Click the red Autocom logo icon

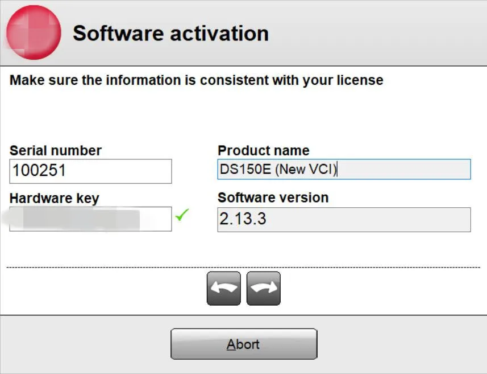point(32,32)
